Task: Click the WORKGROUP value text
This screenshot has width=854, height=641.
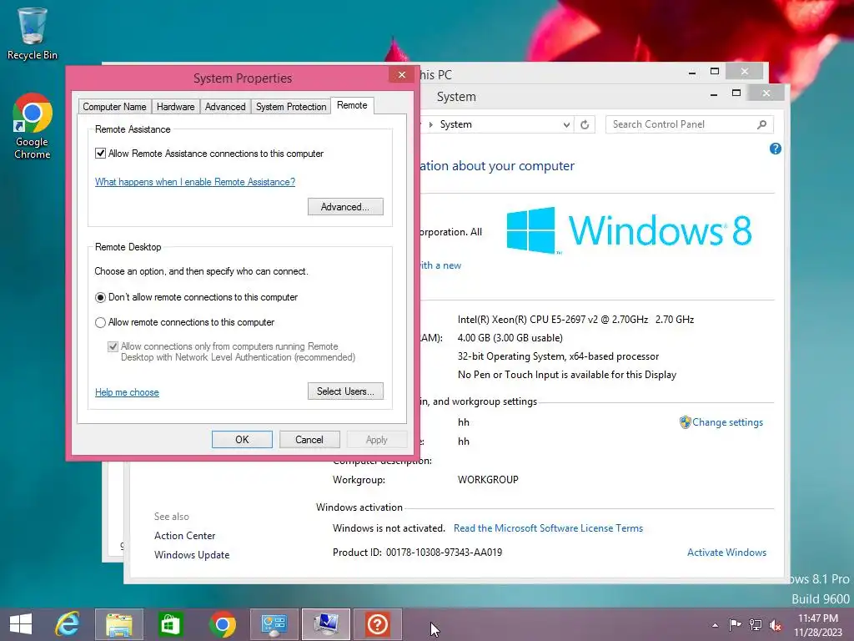Action: click(x=488, y=480)
